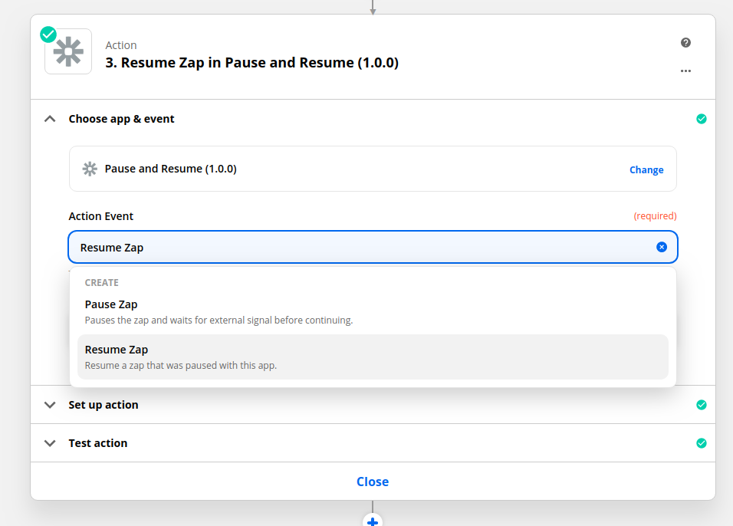
Task: Add a new step with the plus icon
Action: click(x=373, y=521)
